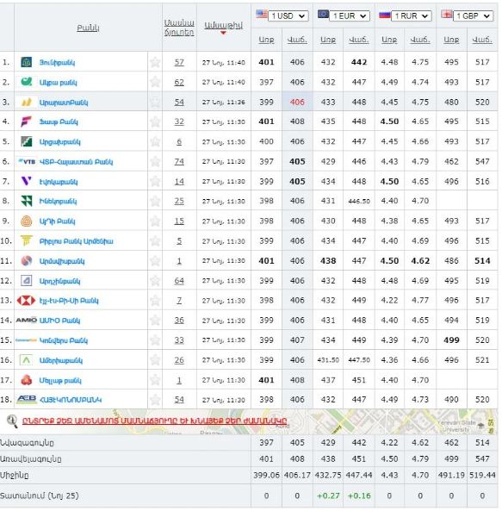The width and height of the screenshot is (502, 511).
Task: Click the AMIO logo in row 14
Action: (x=27, y=320)
